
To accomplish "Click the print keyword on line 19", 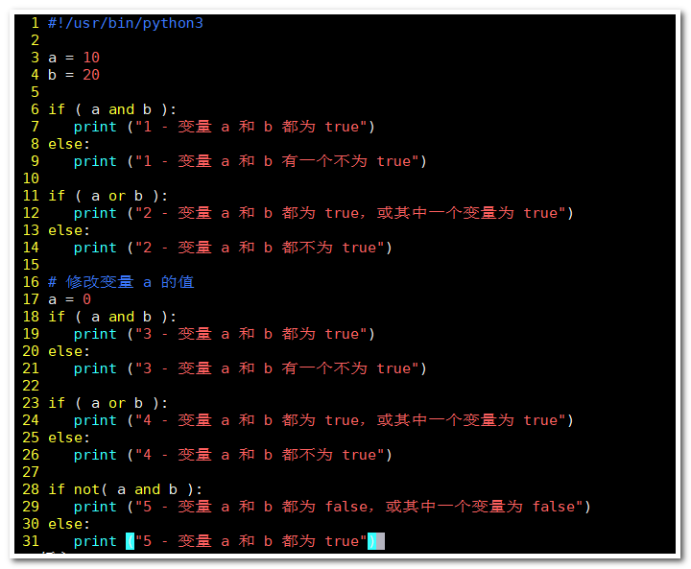I will coord(95,334).
